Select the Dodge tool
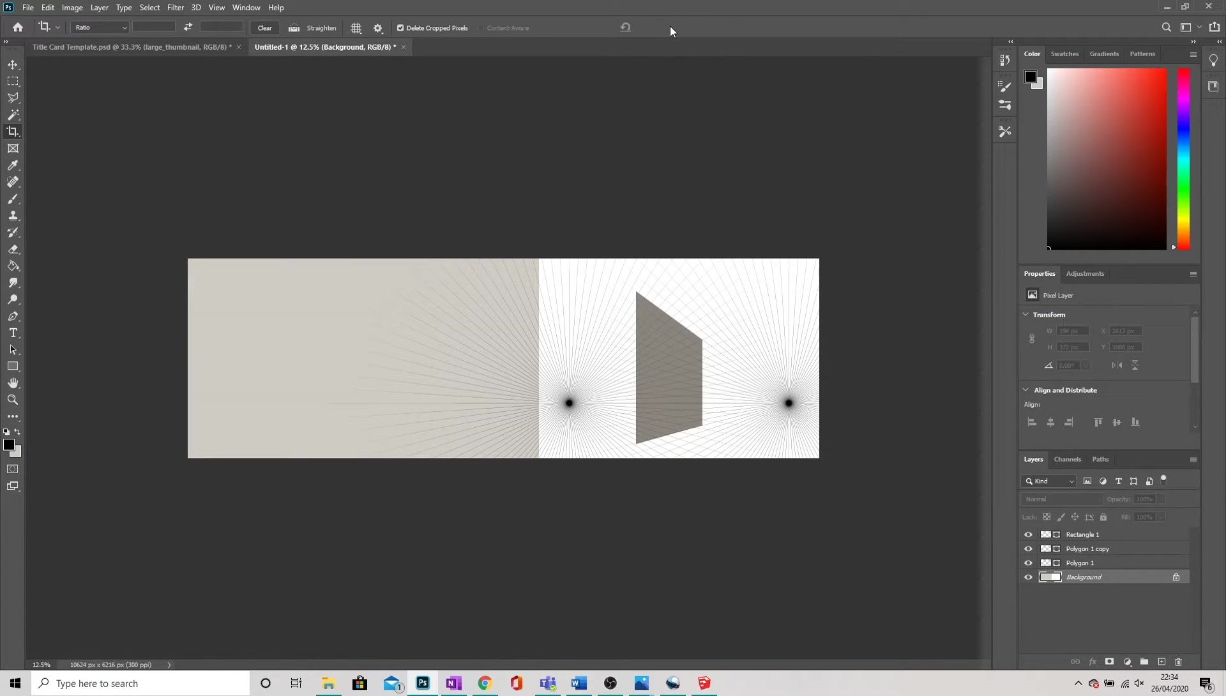The width and height of the screenshot is (1226, 696). click(x=13, y=299)
